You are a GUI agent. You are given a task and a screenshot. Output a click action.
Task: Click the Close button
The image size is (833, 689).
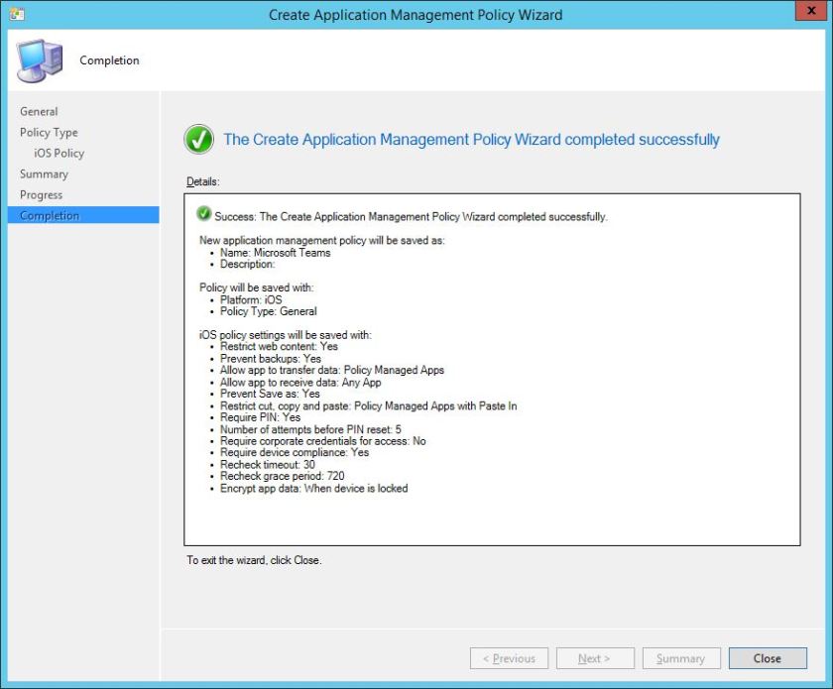tap(767, 657)
